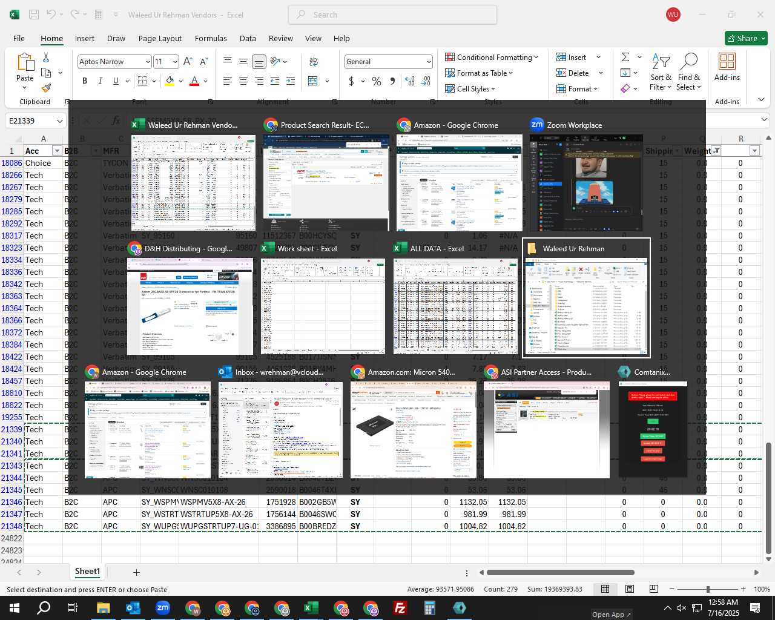Apply underline formatting
775x620 pixels.
pos(116,81)
